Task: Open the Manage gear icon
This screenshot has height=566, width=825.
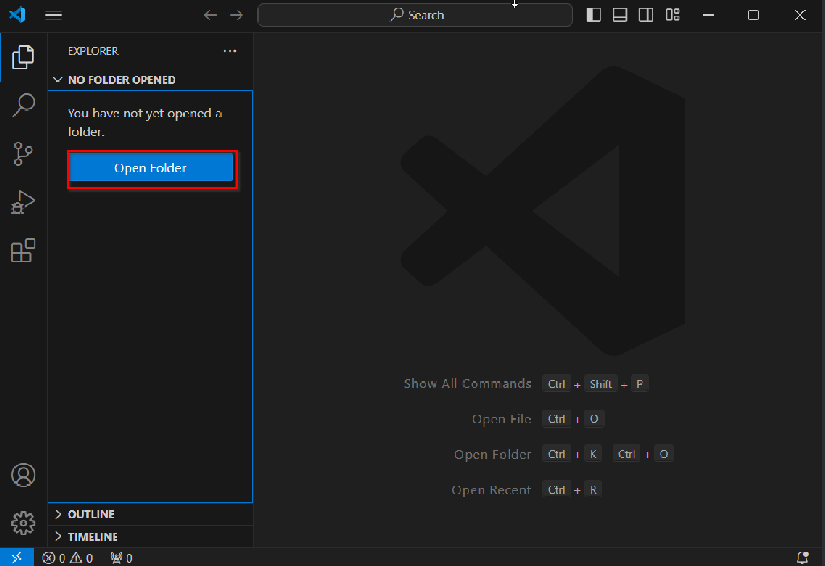Action: tap(23, 523)
